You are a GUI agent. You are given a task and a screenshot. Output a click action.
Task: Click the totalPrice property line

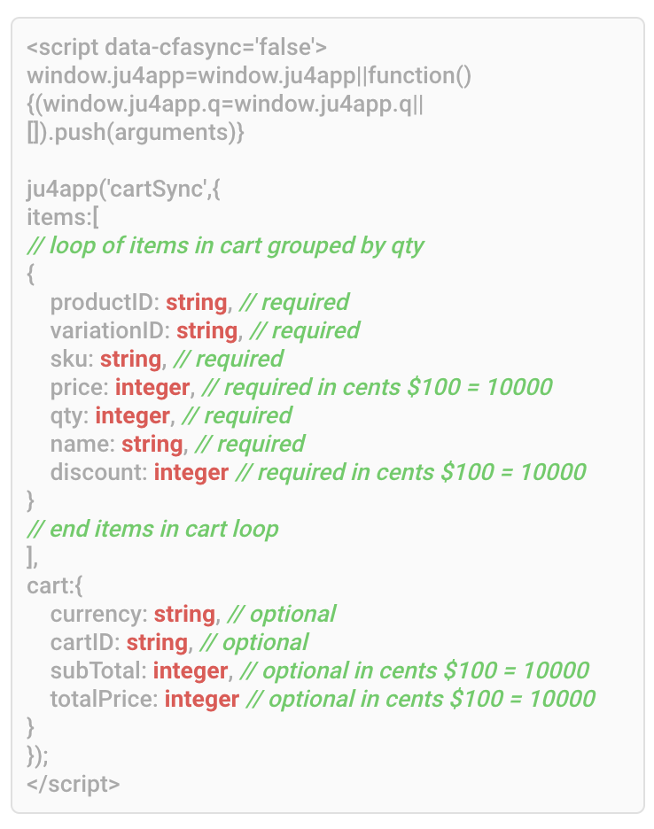(x=323, y=699)
